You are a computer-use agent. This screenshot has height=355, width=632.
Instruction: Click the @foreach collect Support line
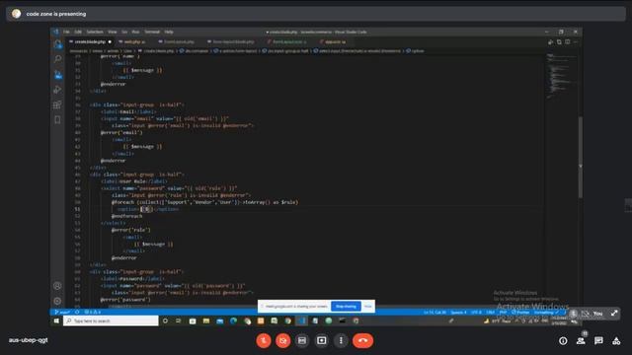click(x=204, y=202)
